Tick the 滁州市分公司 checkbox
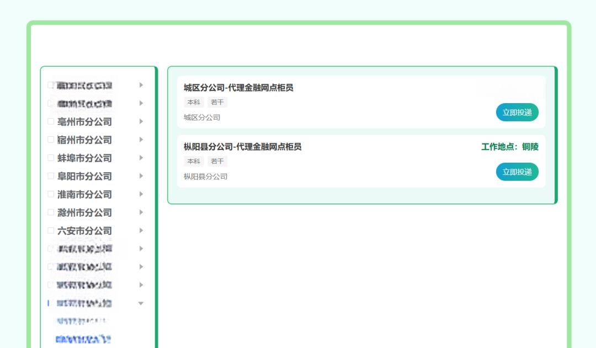 tap(51, 212)
